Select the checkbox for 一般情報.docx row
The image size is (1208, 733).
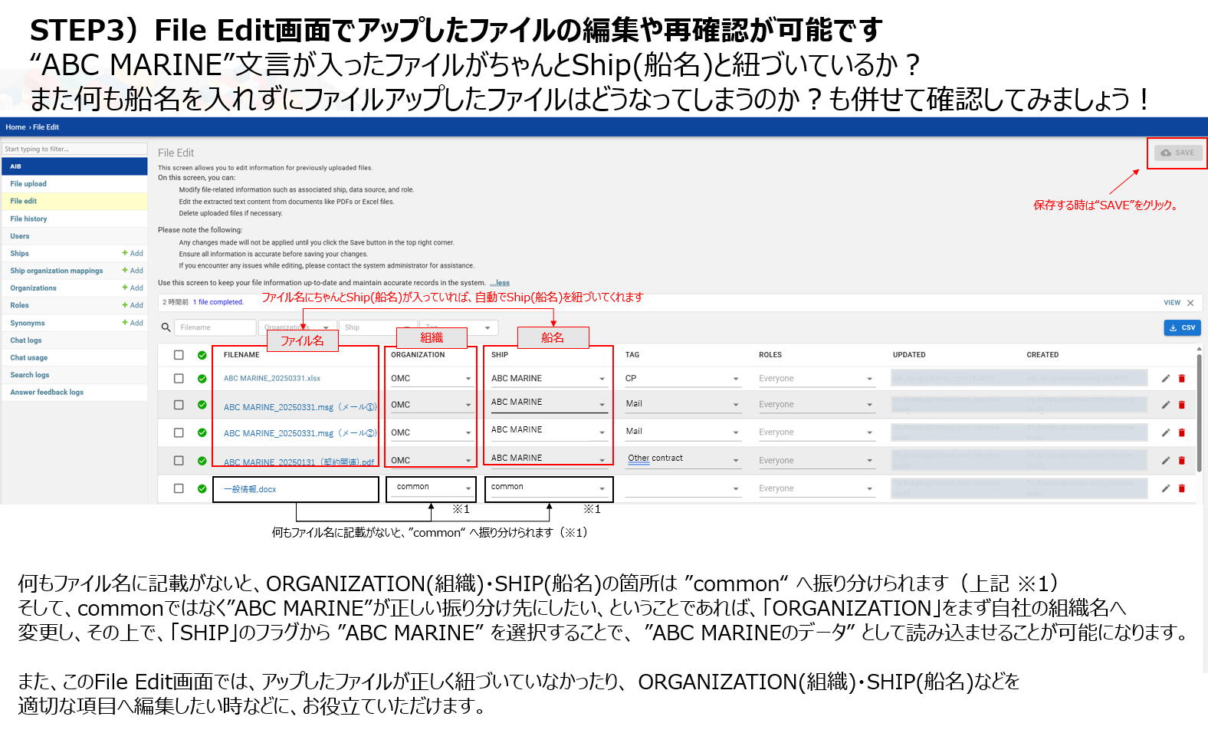click(179, 488)
